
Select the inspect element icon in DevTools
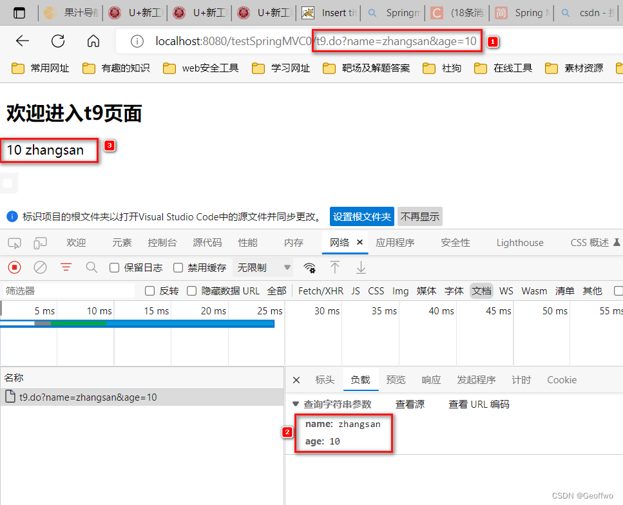pos(14,243)
